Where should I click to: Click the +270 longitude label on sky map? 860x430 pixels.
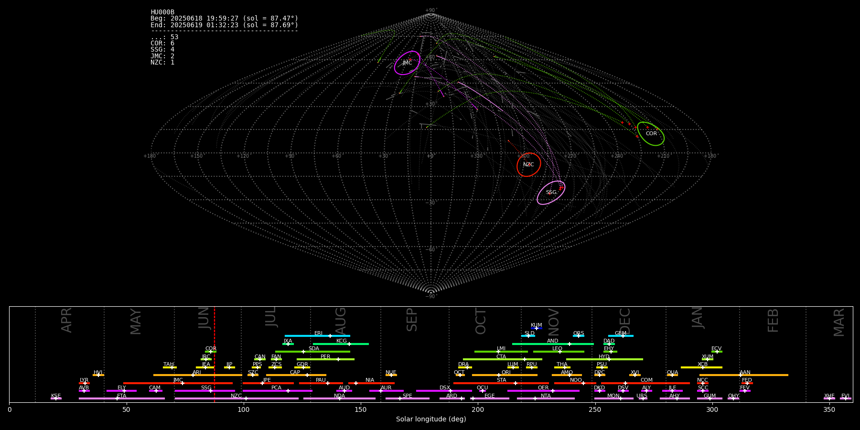point(570,156)
